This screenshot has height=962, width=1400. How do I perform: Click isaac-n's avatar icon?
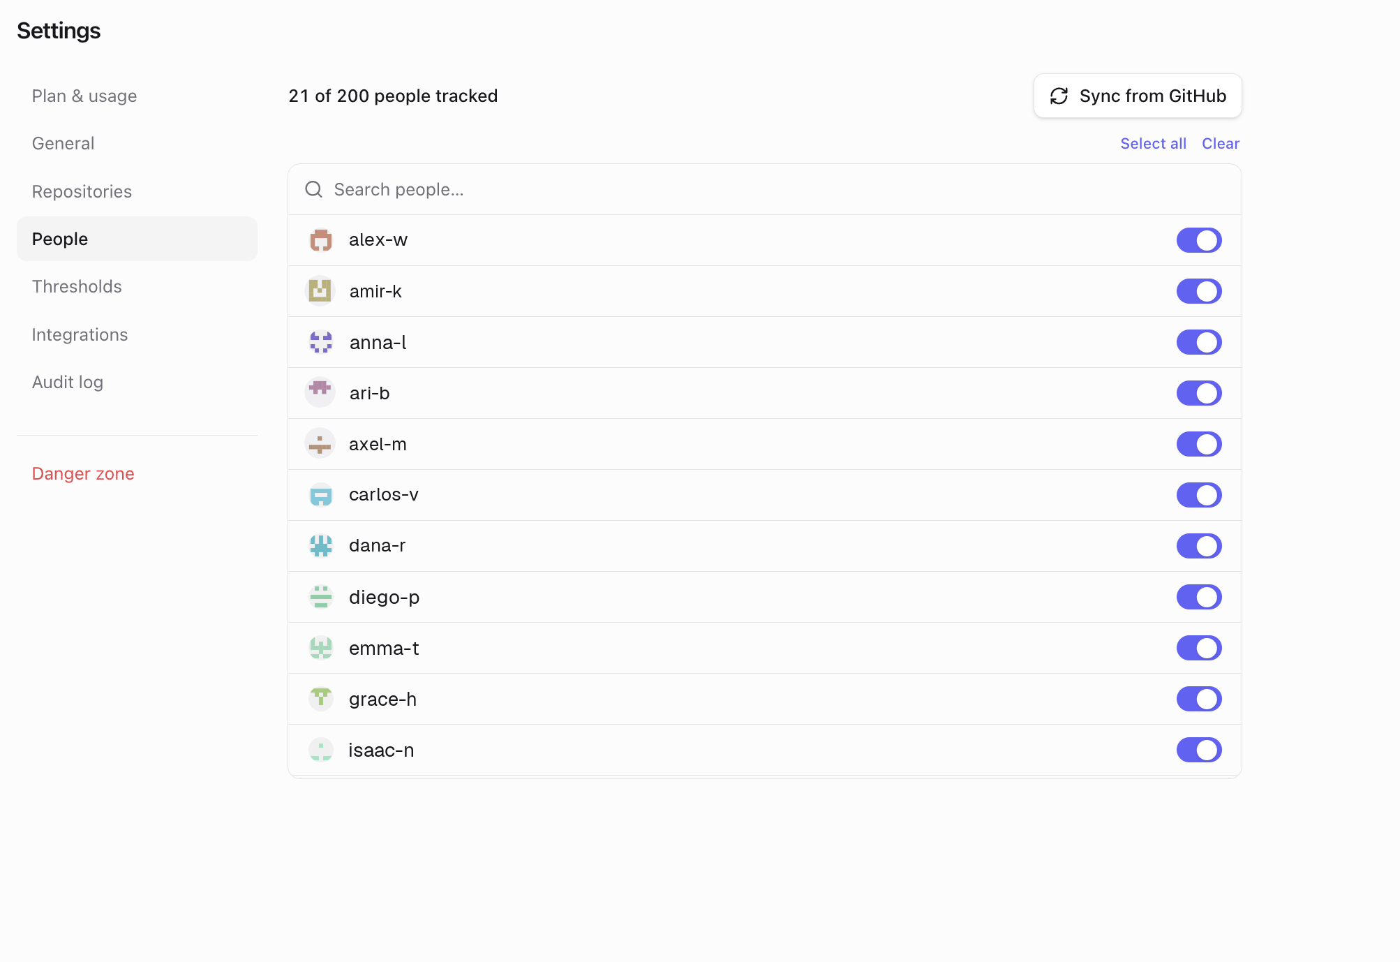click(320, 750)
